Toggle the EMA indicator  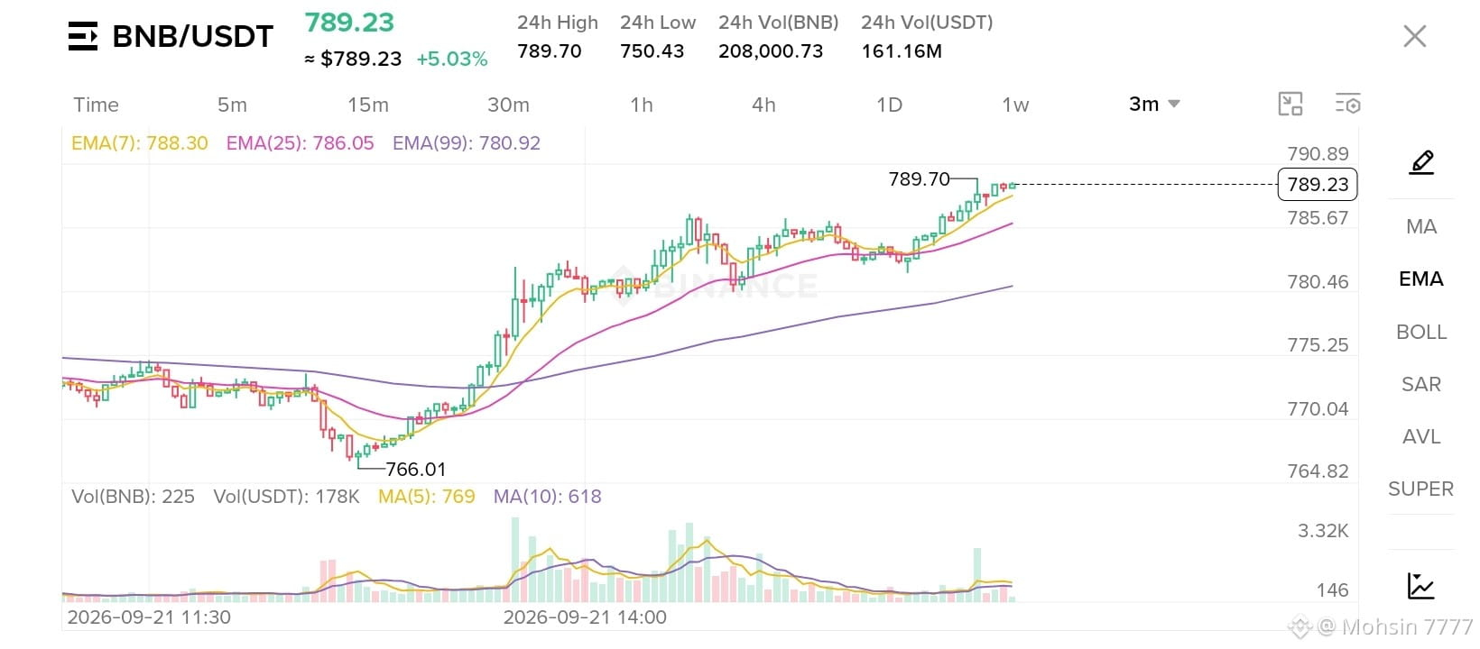click(x=1421, y=279)
